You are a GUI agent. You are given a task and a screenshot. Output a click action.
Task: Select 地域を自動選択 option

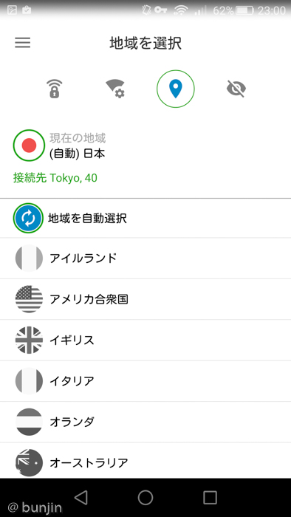pyautogui.click(x=145, y=218)
